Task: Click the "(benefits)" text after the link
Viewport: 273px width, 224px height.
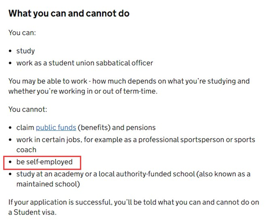Action: tap(94, 128)
